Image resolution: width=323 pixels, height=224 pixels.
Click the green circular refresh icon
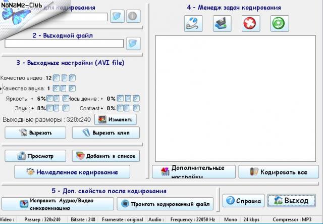coord(277,24)
